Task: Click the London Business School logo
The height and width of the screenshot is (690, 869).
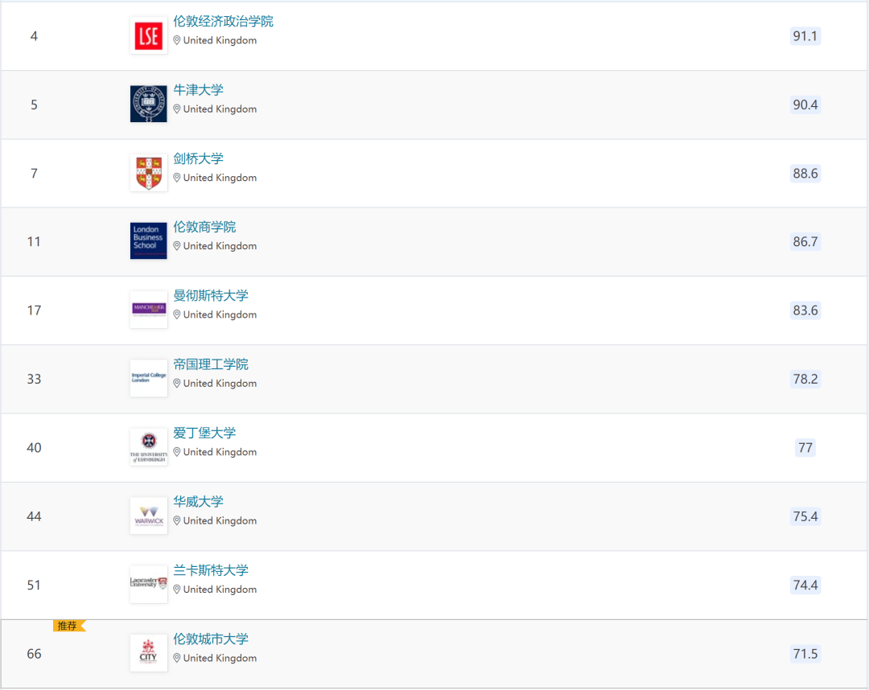Action: 149,241
